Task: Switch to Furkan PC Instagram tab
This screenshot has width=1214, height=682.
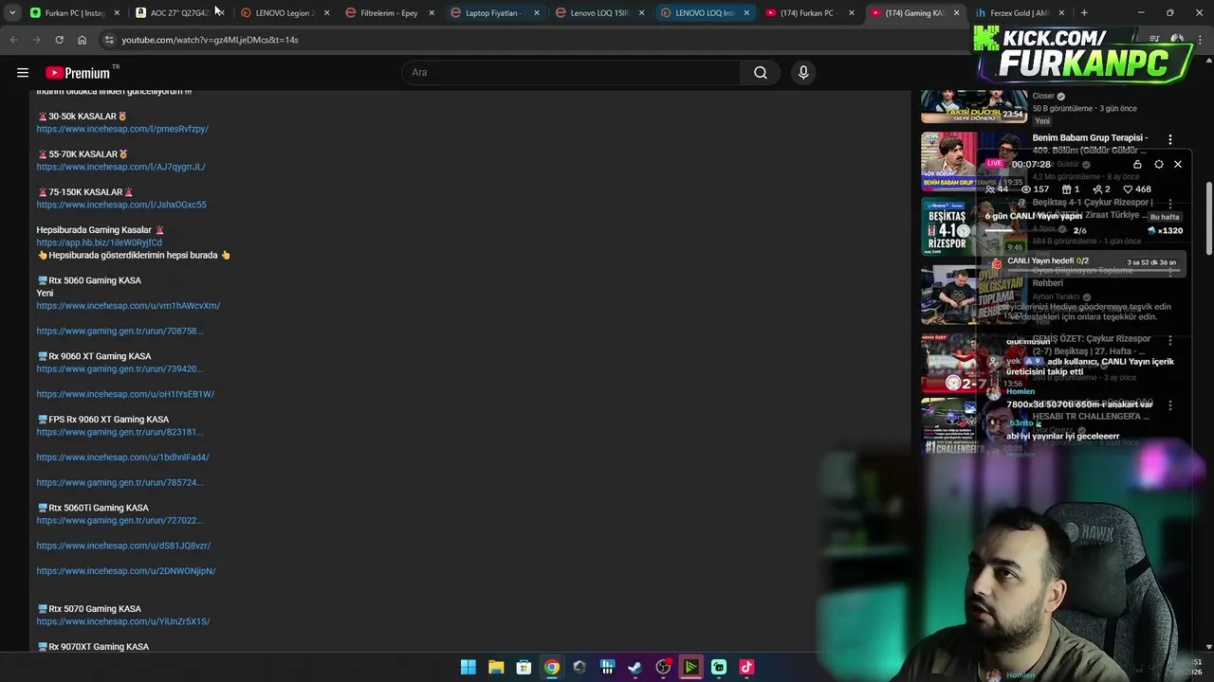Action: click(x=74, y=12)
